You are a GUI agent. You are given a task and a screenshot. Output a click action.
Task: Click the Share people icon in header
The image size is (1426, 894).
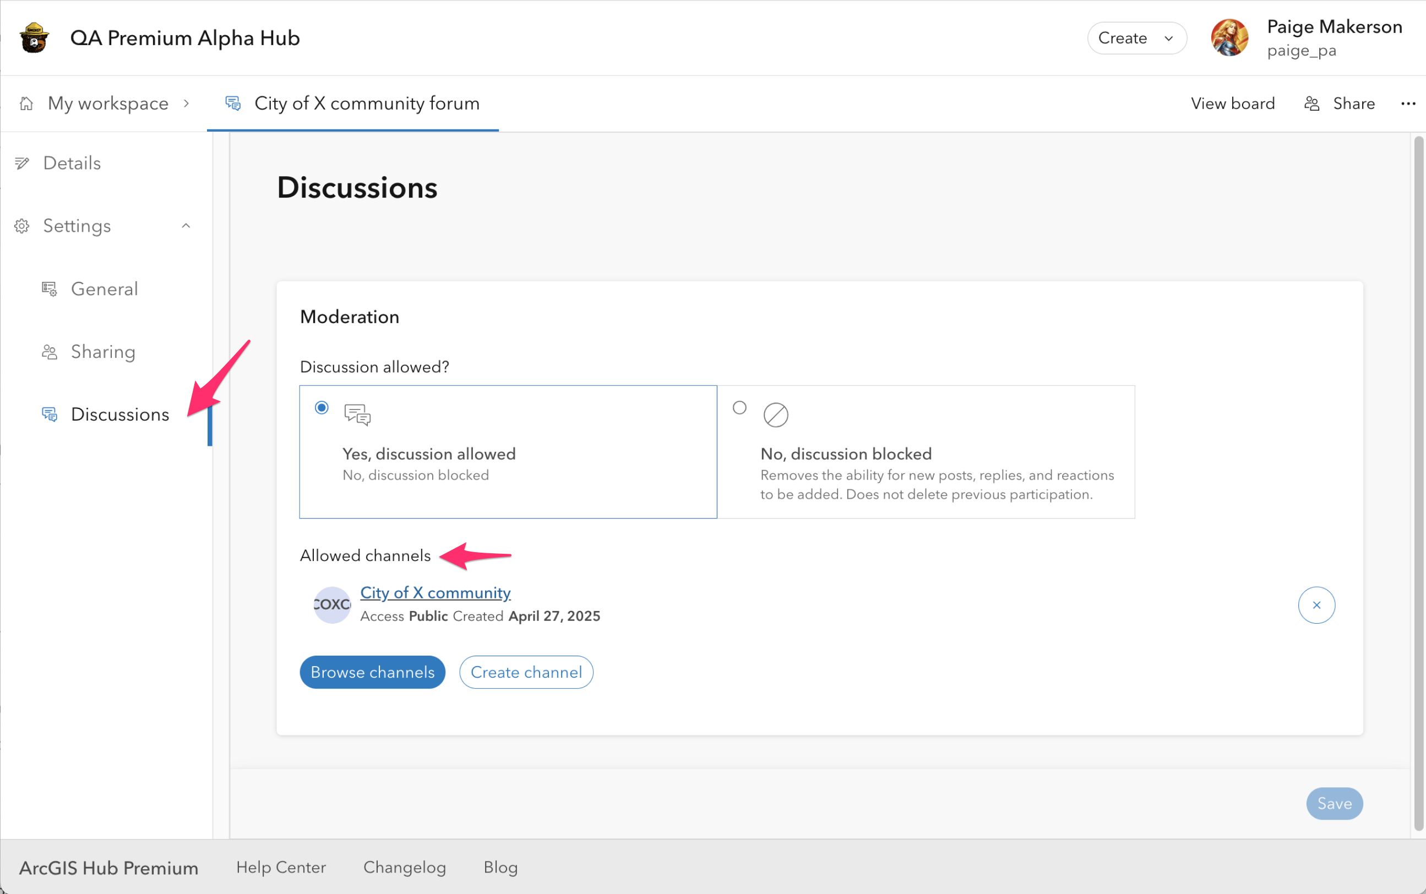[x=1312, y=103]
